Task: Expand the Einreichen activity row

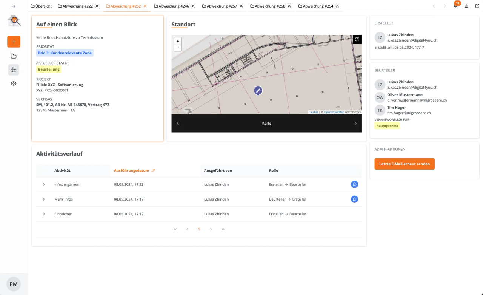Action: tap(43, 214)
